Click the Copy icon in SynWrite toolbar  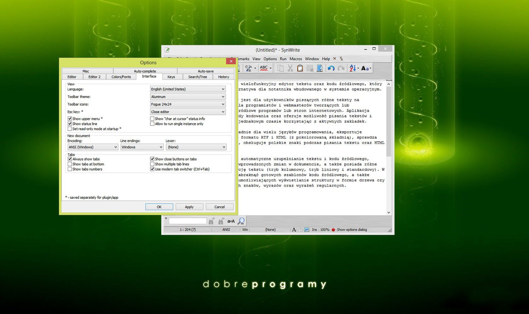click(280, 68)
